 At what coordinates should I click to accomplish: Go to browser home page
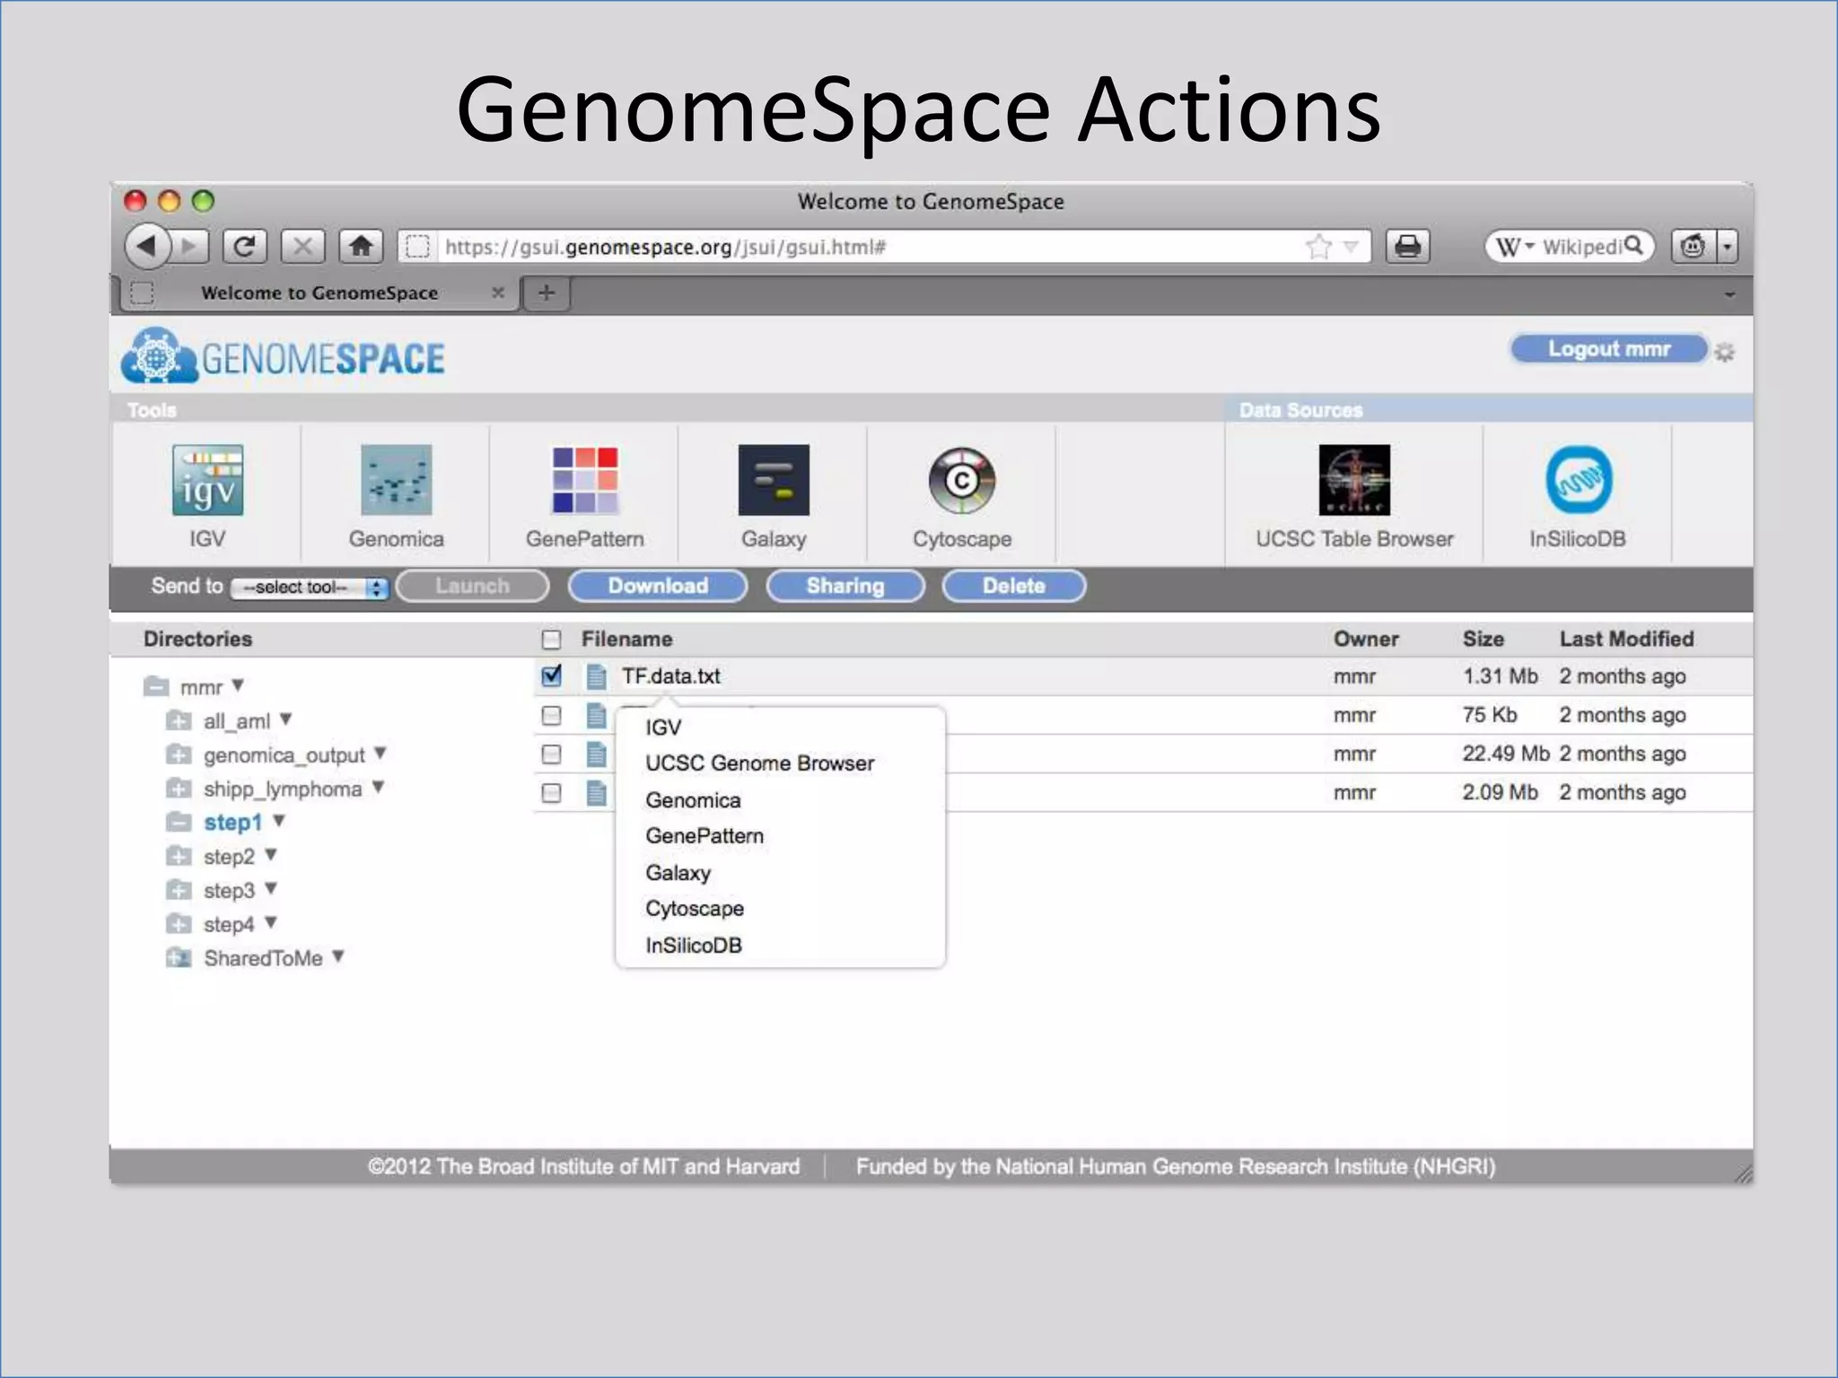361,246
